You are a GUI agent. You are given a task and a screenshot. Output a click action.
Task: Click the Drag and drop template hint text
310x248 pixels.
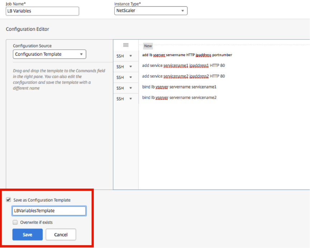pyautogui.click(x=59, y=79)
